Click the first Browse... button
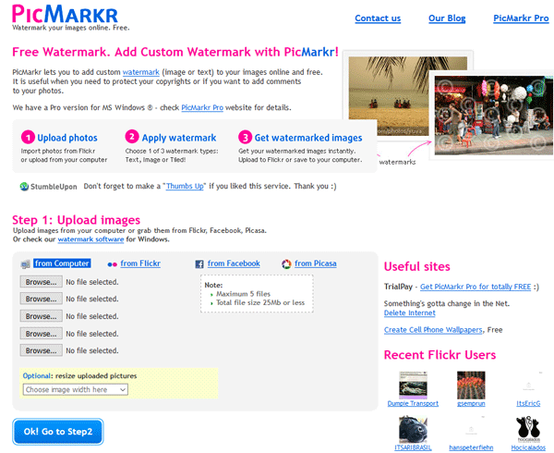554x453 pixels. click(41, 282)
